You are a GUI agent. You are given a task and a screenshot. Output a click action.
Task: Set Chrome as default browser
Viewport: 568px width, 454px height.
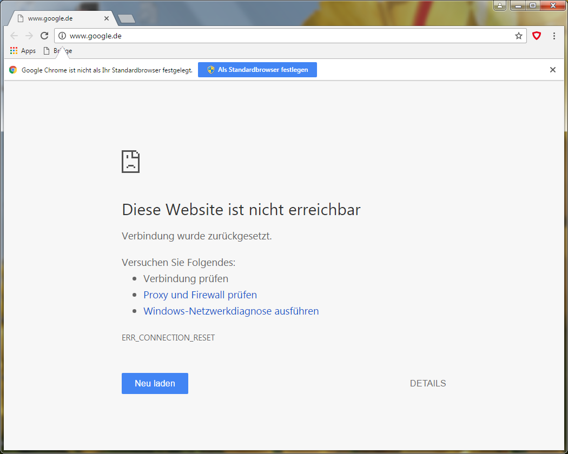(257, 70)
